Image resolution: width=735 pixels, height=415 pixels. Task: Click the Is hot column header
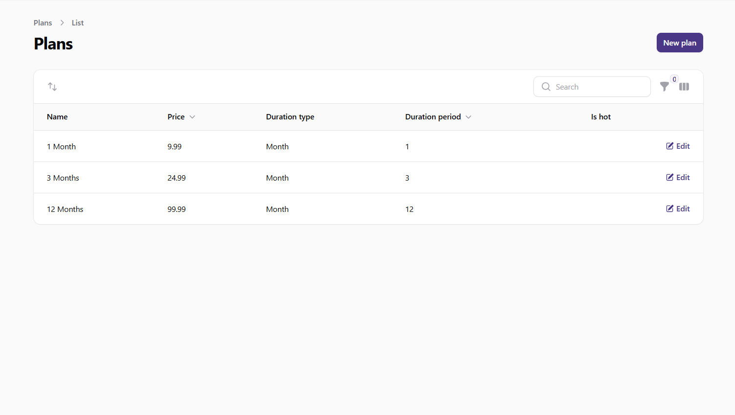click(x=600, y=117)
